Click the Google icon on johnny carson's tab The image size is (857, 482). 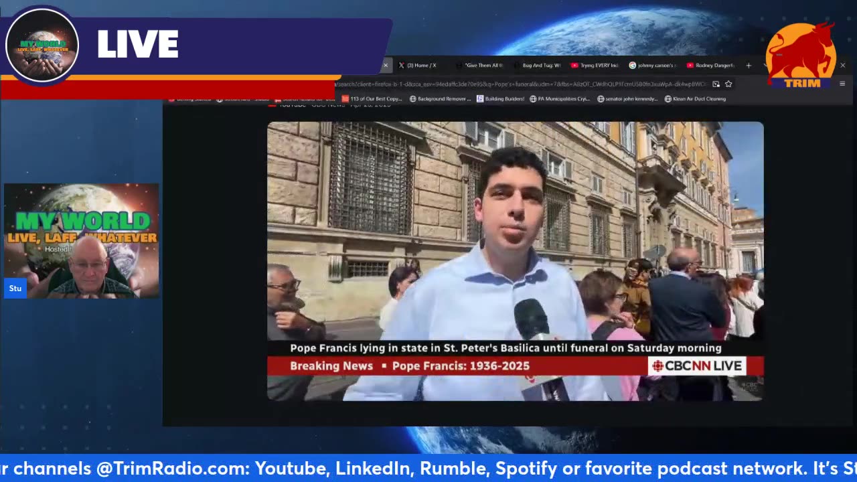(x=633, y=66)
